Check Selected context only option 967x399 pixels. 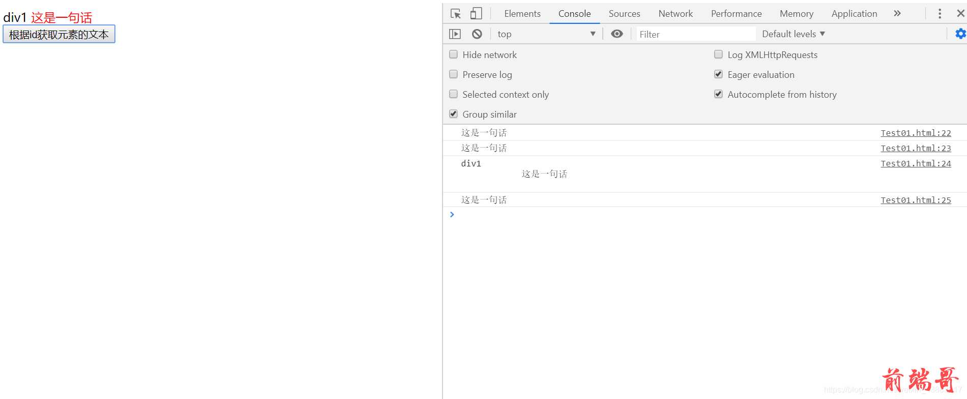click(x=453, y=94)
